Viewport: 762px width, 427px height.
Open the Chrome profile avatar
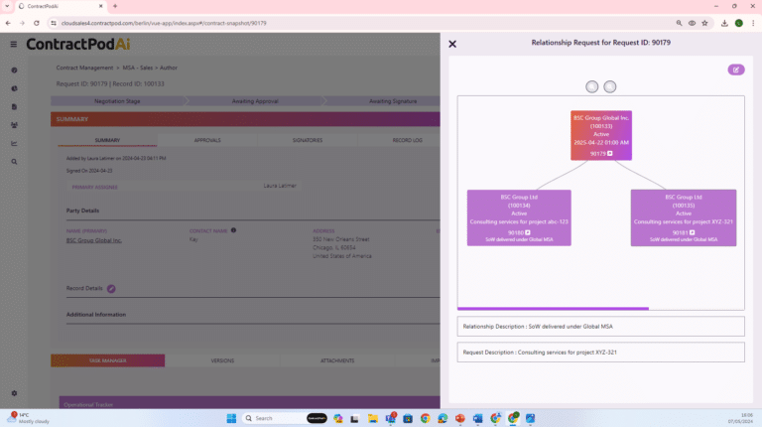point(738,23)
